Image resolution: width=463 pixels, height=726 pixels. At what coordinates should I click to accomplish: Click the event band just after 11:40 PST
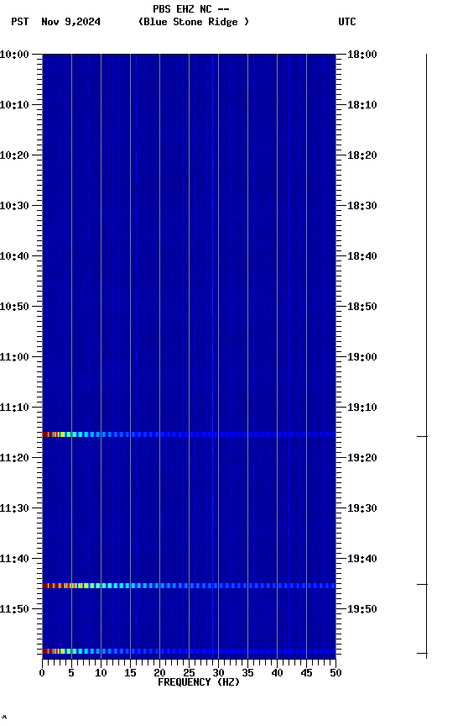(x=189, y=587)
